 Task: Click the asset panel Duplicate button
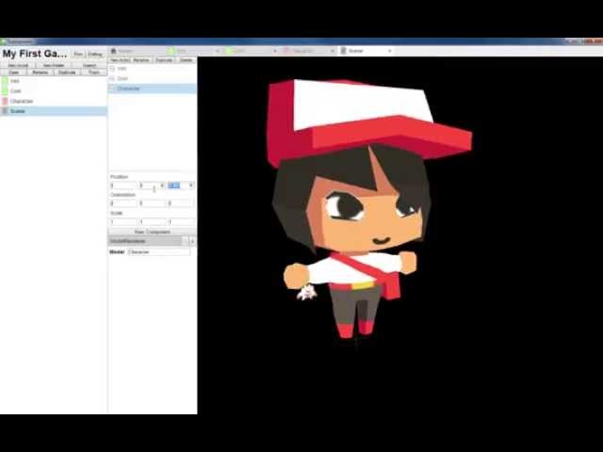pyautogui.click(x=67, y=73)
